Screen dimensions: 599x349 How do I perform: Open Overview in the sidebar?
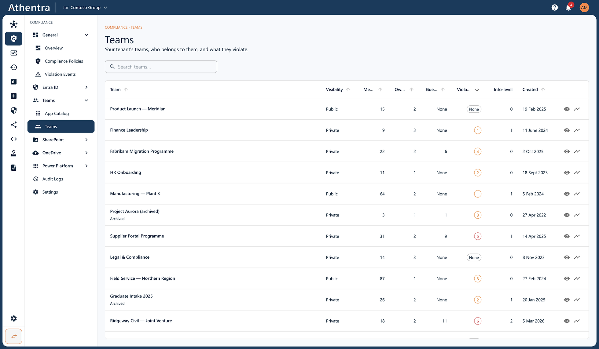click(61, 48)
